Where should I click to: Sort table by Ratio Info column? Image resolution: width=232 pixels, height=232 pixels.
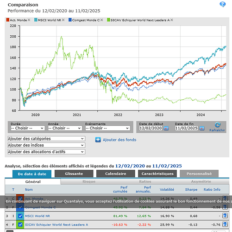click(212, 189)
